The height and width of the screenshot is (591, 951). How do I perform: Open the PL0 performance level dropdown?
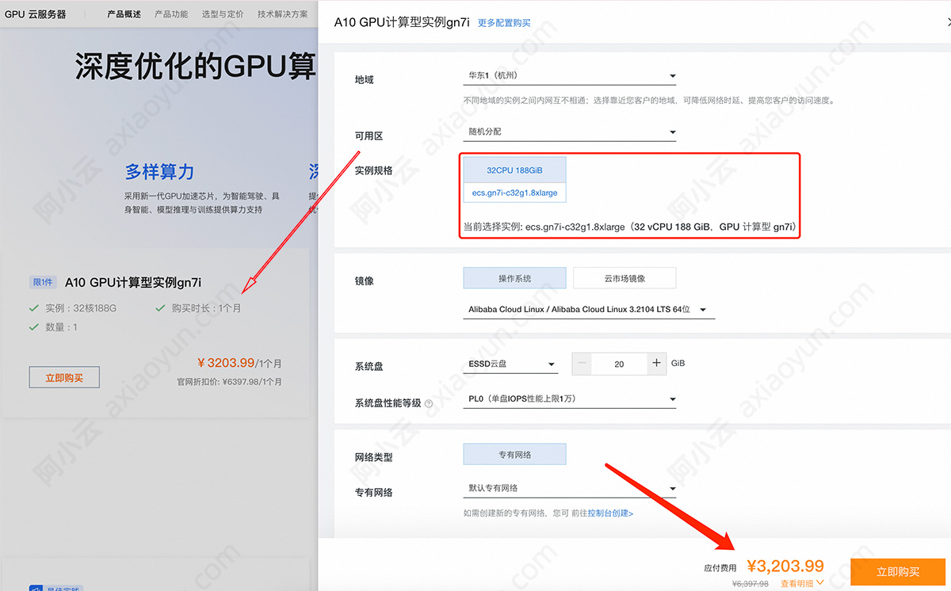click(x=570, y=399)
